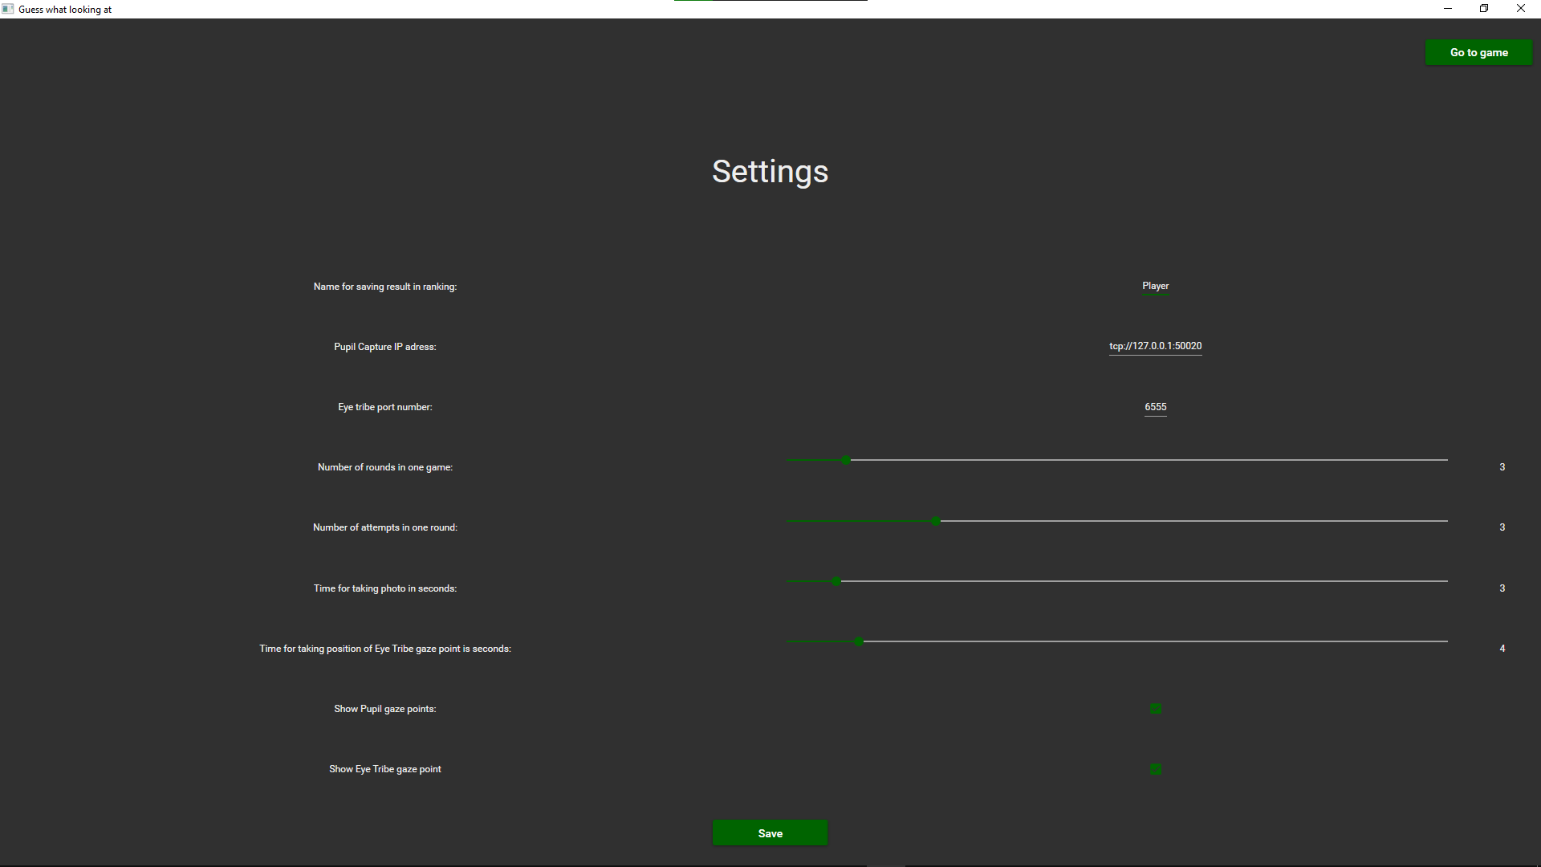
Task: Click the Eye Tribe gaze time slider handle
Action: tap(859, 641)
